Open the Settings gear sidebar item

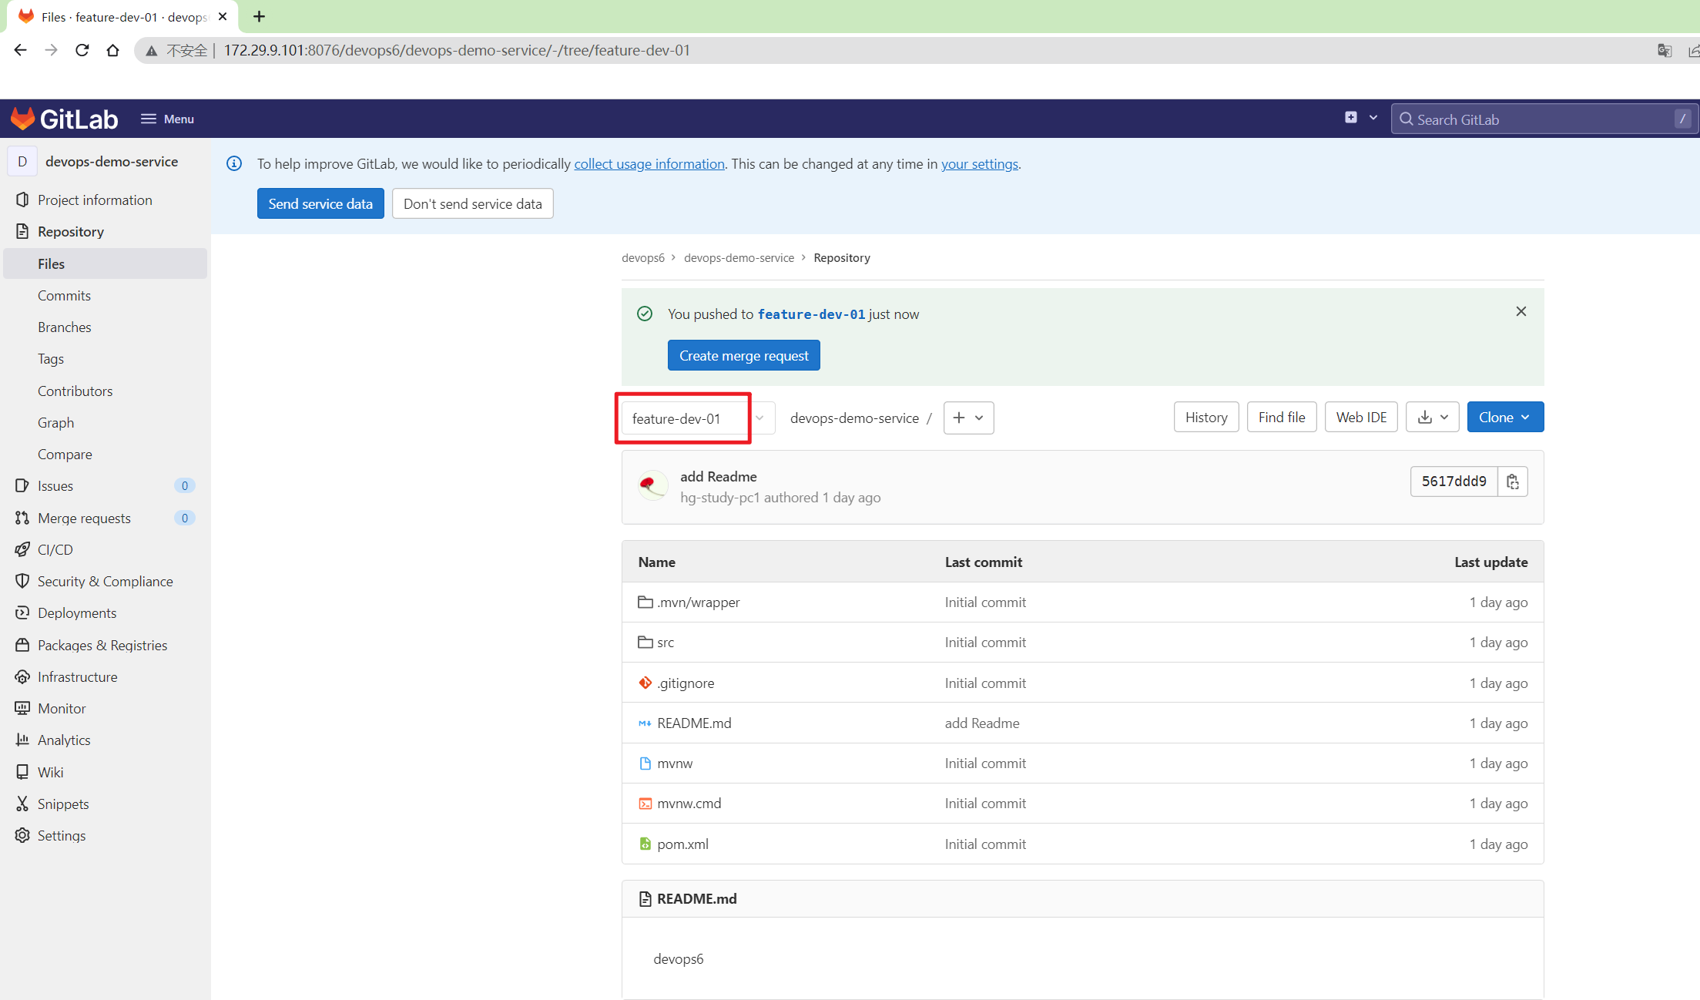click(x=61, y=835)
